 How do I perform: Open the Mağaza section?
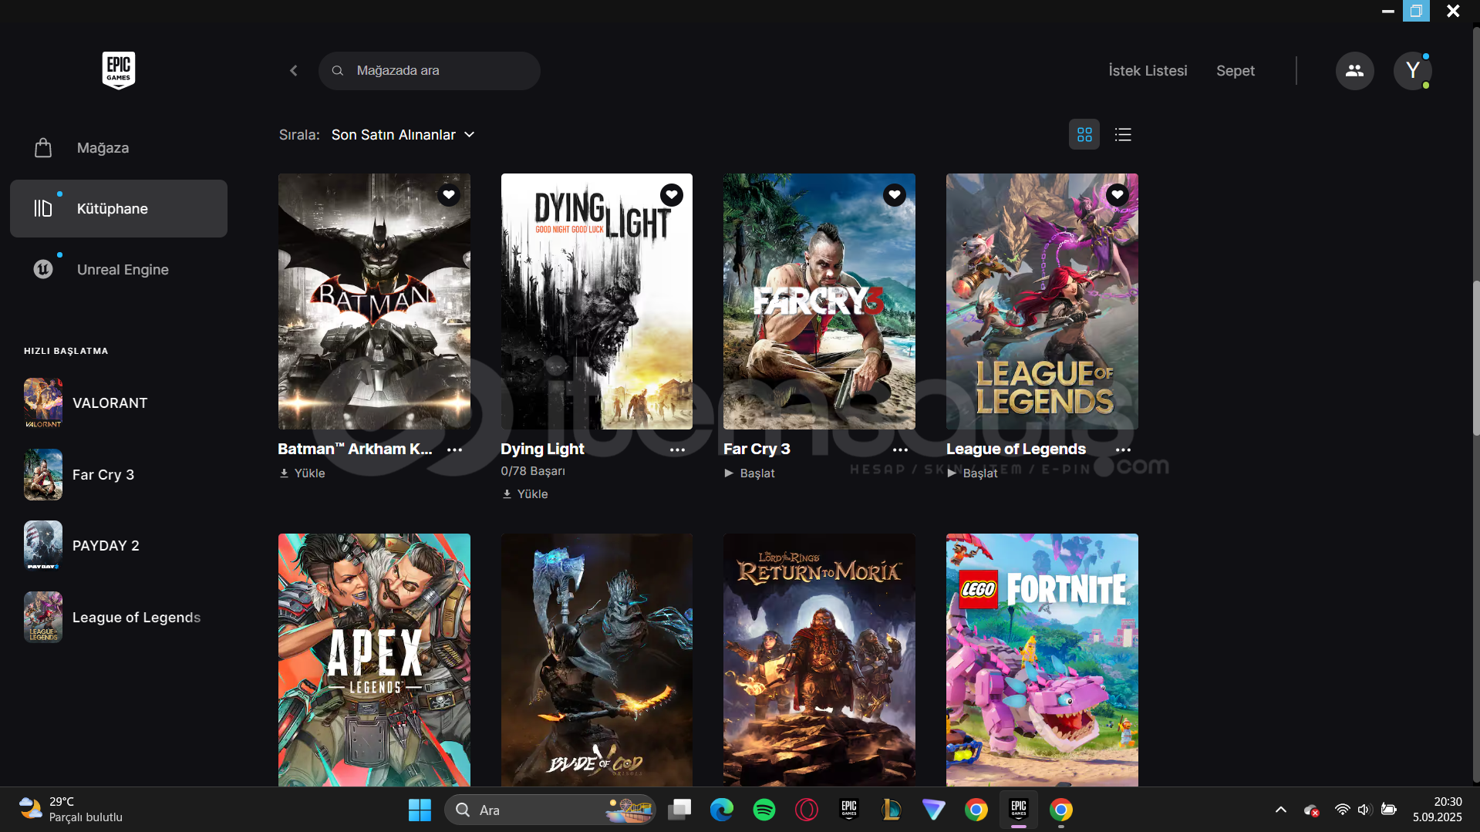[119, 148]
